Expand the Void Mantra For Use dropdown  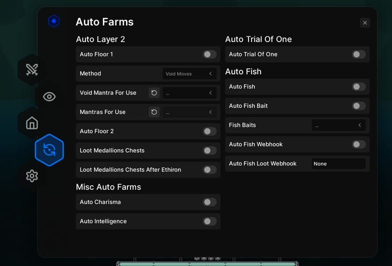tap(189, 93)
